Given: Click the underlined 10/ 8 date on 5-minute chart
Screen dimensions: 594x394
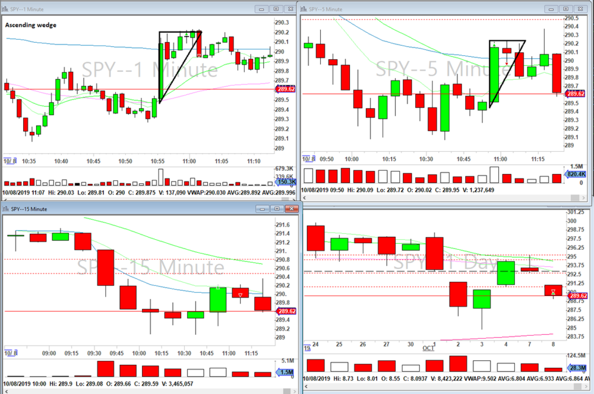Looking at the screenshot, I should (308, 159).
